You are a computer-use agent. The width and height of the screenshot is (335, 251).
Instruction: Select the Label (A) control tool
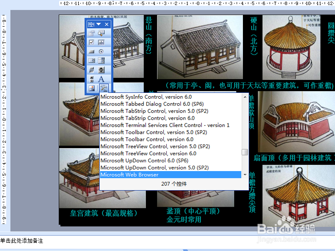(x=101, y=79)
